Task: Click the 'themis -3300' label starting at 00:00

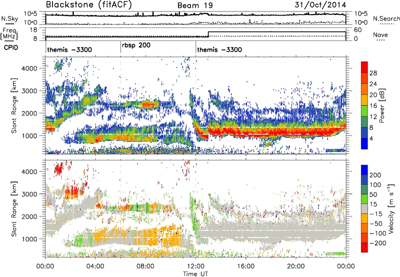Action: tap(69, 49)
